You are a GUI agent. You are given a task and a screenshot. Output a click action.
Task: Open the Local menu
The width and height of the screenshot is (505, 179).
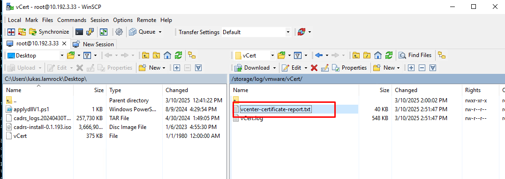pos(15,20)
